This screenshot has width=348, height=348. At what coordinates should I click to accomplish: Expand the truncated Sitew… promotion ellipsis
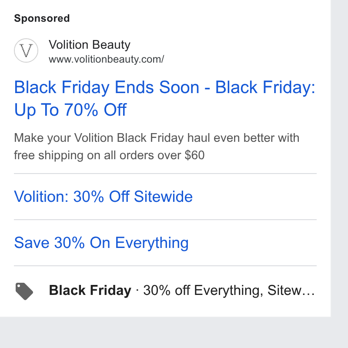[291, 290]
